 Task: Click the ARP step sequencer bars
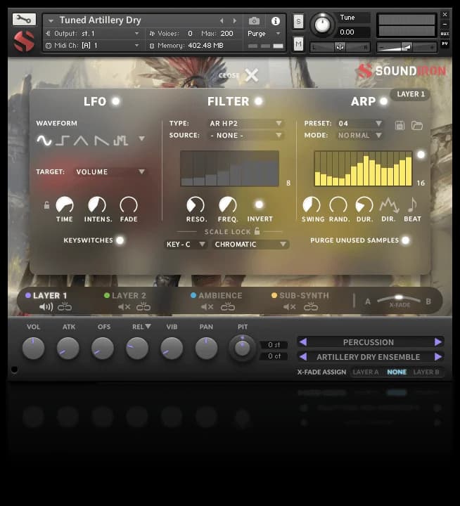click(x=363, y=169)
